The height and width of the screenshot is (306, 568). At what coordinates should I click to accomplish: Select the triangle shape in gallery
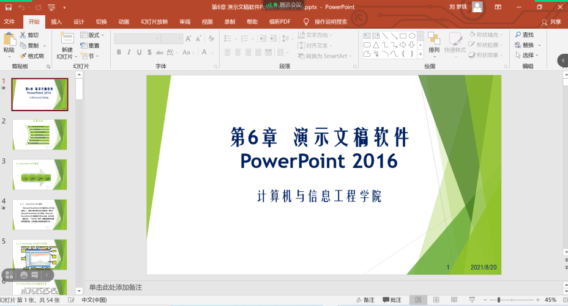(376, 45)
